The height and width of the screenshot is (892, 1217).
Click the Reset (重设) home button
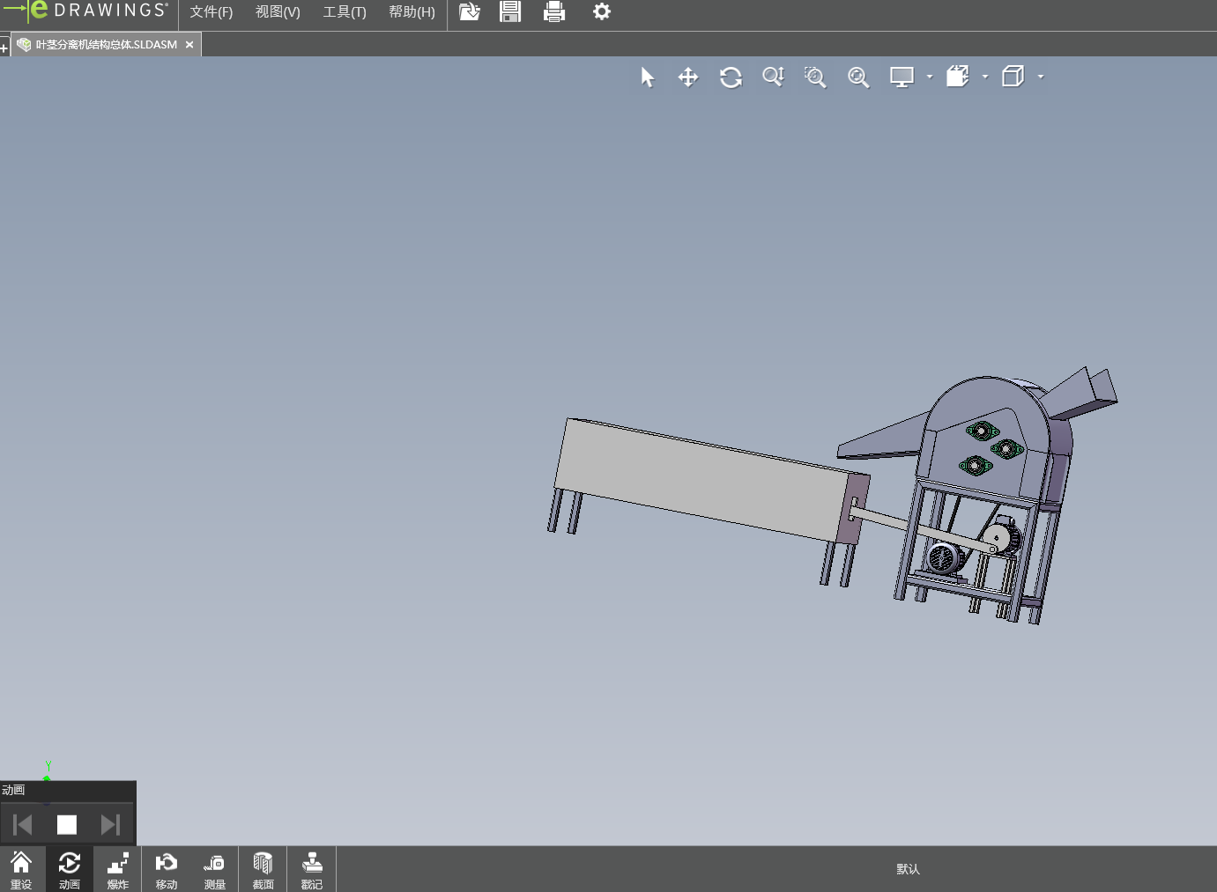pos(21,870)
